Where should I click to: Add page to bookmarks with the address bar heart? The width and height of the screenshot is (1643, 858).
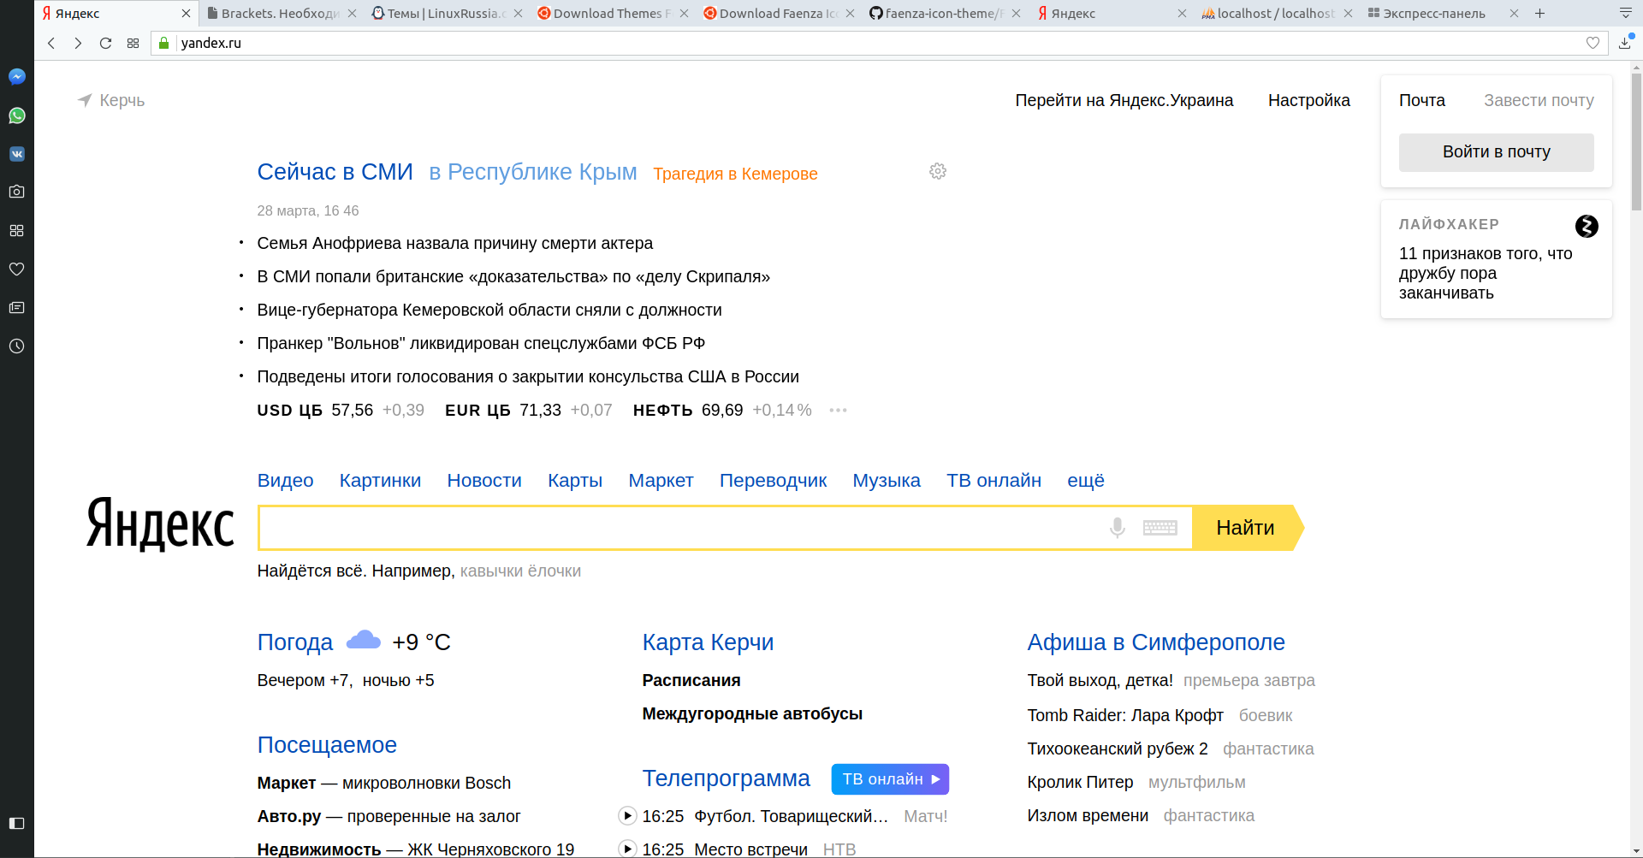tap(1593, 43)
